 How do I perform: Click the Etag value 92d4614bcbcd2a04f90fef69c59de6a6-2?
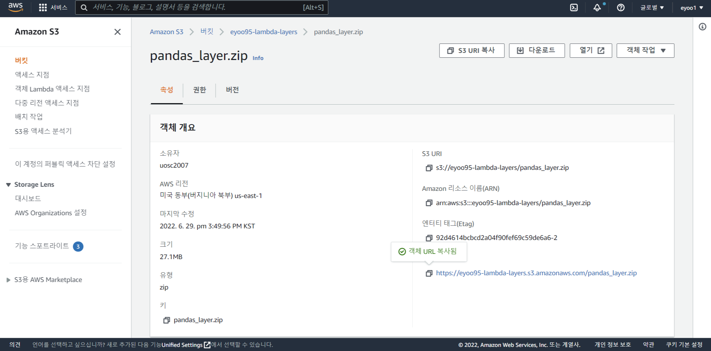coord(496,238)
